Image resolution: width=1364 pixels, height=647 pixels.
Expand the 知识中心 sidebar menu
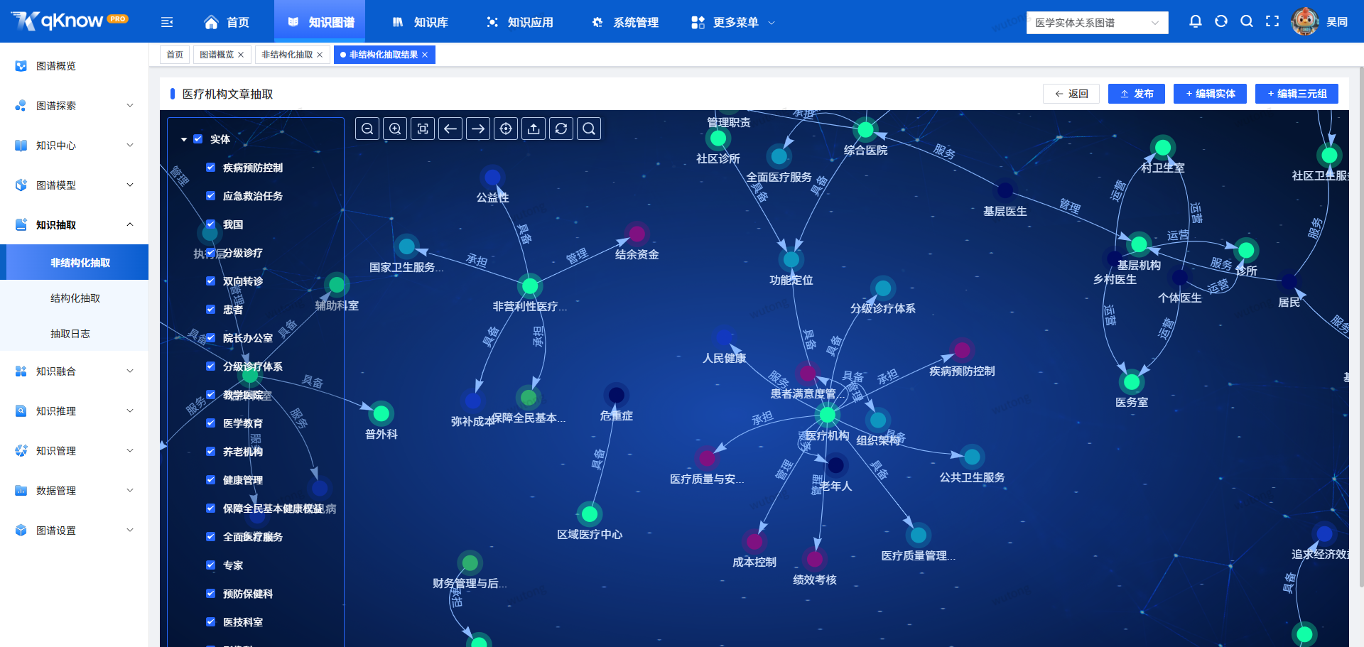click(74, 146)
